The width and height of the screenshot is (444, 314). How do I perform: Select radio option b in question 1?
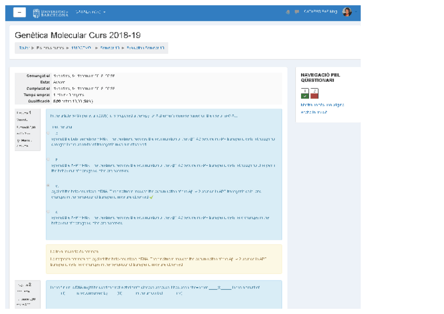click(x=48, y=159)
